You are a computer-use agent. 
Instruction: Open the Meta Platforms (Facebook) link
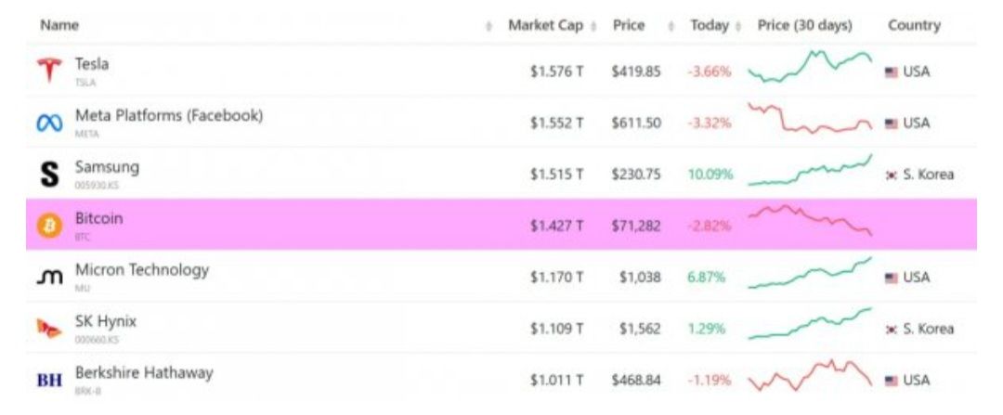(x=169, y=116)
